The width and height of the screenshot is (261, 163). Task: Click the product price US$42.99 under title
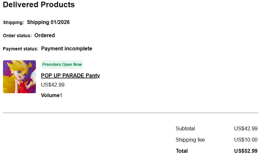tap(53, 85)
